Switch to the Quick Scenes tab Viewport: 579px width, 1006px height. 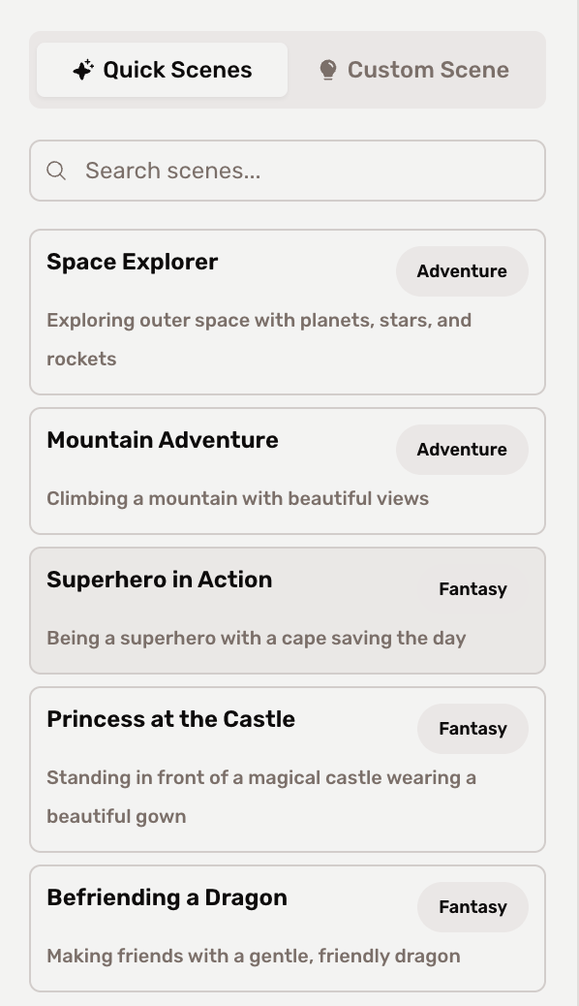coord(162,69)
